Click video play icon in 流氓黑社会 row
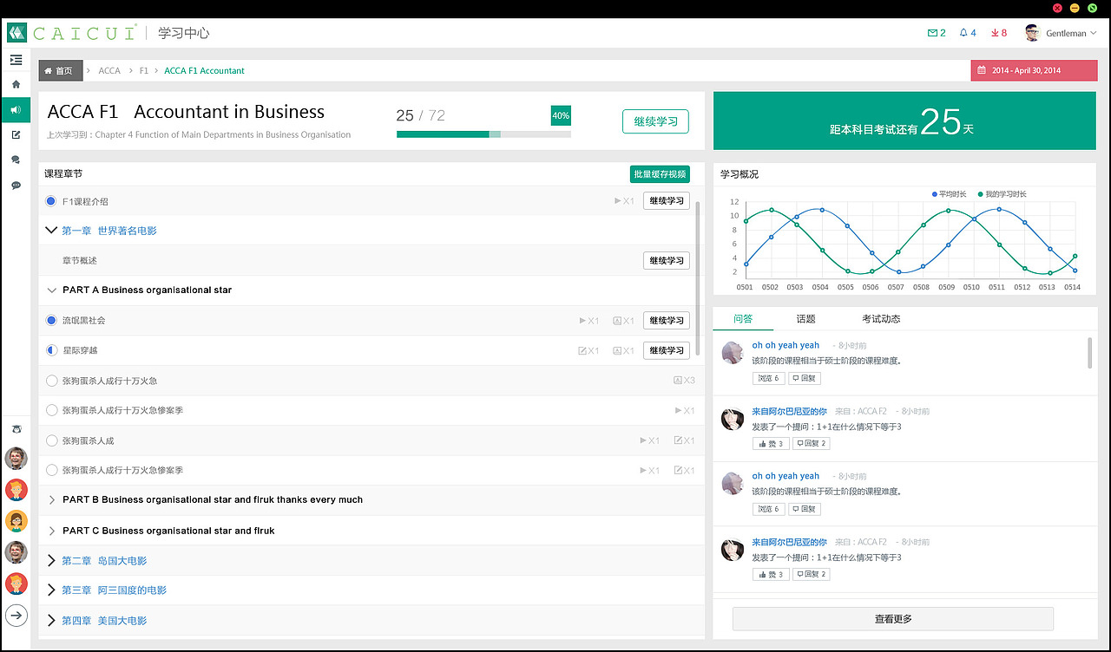1111x652 pixels. 582,321
